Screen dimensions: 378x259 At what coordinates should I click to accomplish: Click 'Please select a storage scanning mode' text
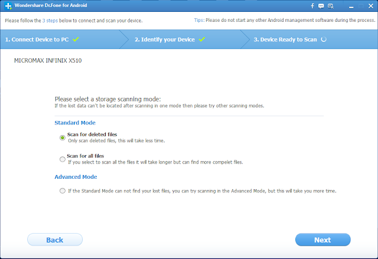tap(107, 99)
